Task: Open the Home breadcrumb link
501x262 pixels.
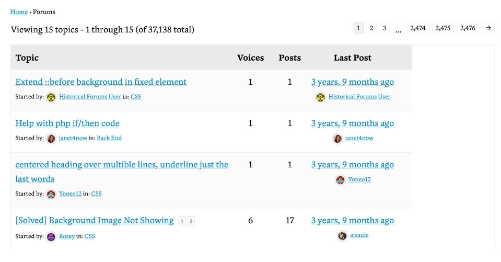Action: tap(19, 12)
